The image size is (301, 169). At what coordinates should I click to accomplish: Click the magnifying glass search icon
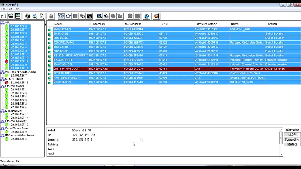(x=35, y=16)
